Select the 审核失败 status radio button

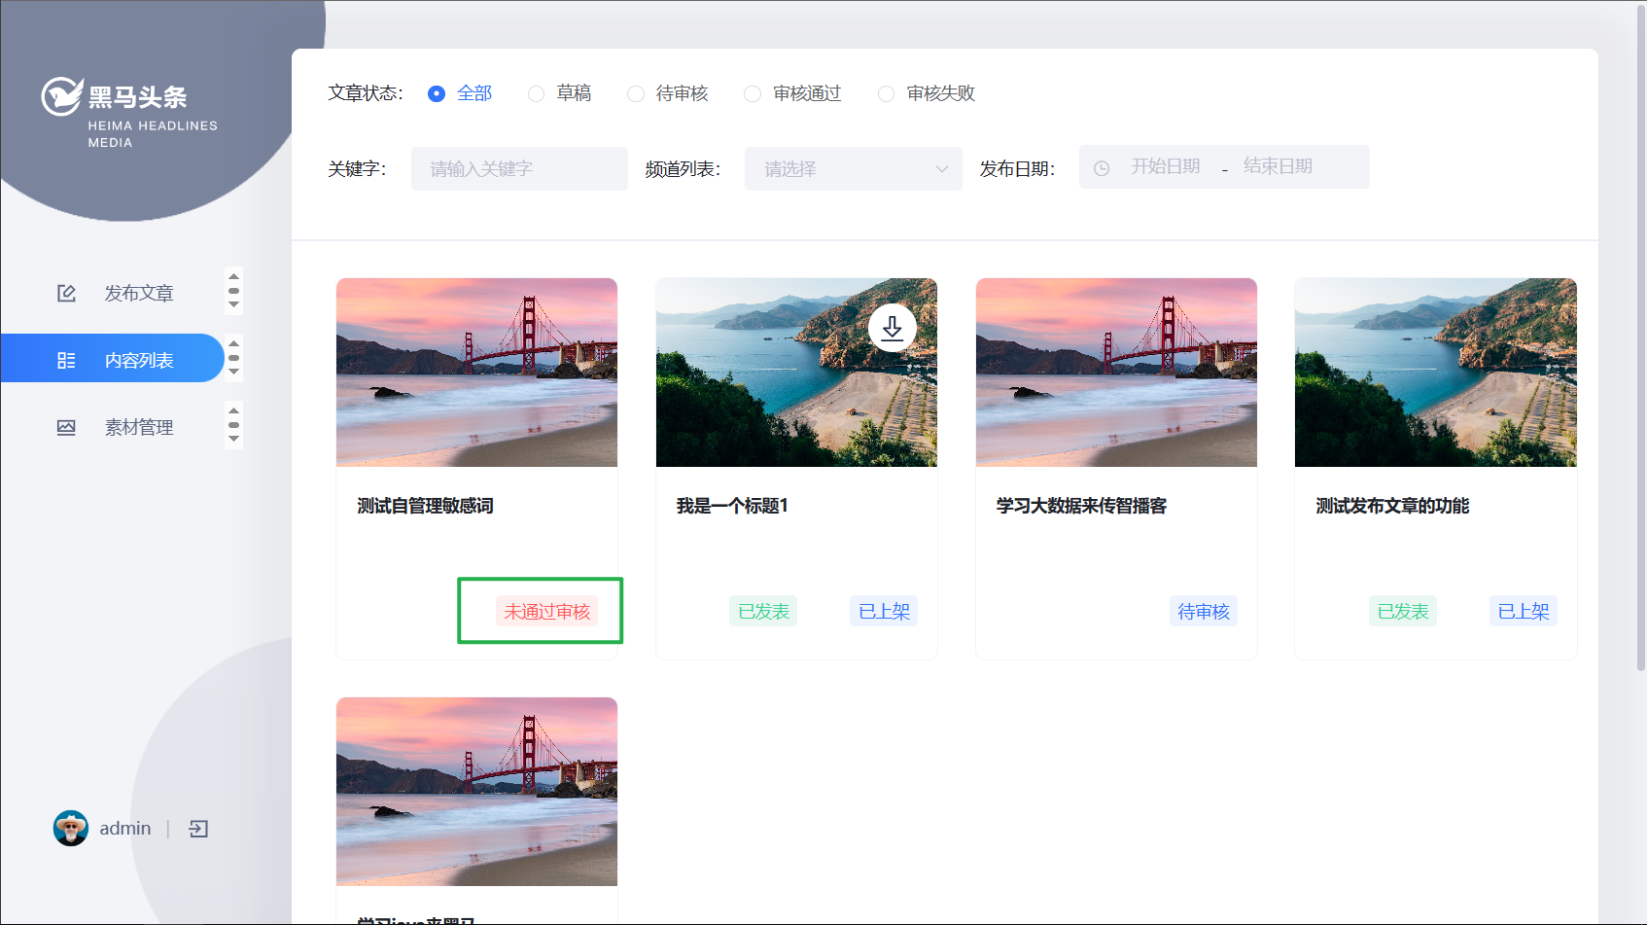pos(886,93)
